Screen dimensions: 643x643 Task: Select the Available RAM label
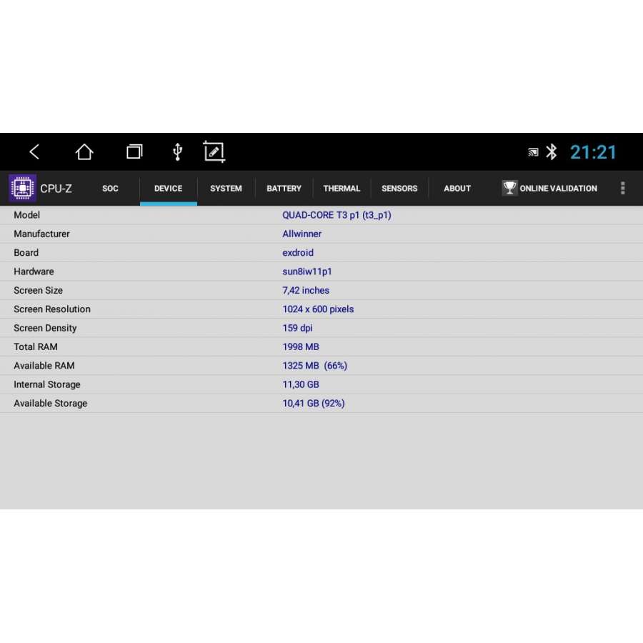coord(44,366)
